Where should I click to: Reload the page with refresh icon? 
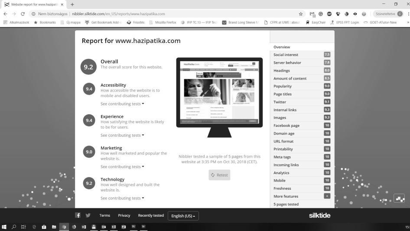(x=23, y=14)
